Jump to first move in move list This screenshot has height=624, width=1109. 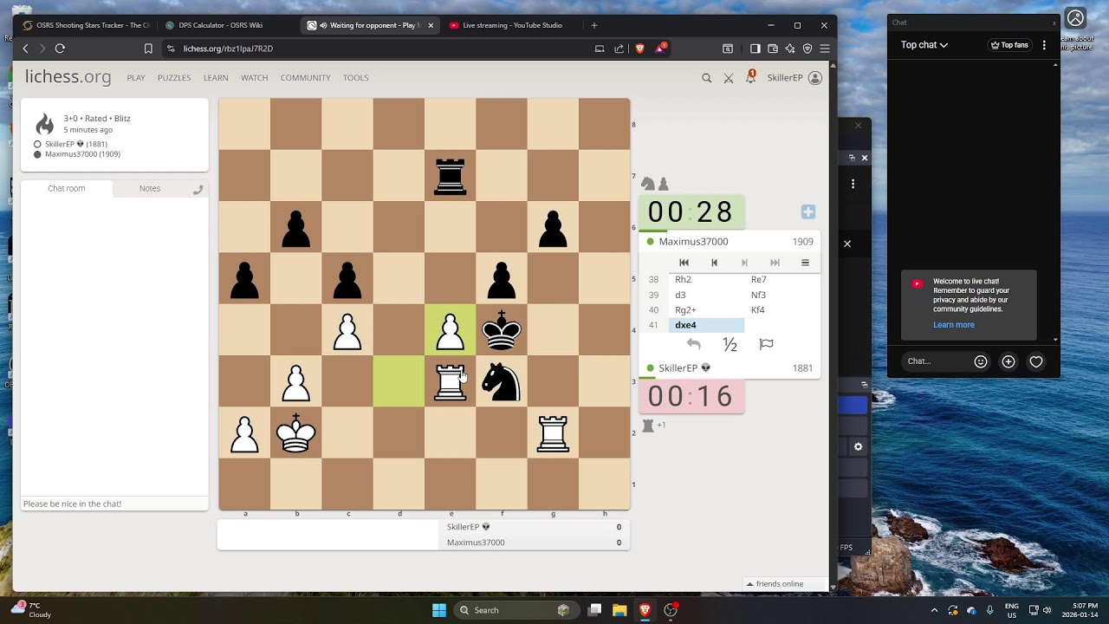(684, 263)
